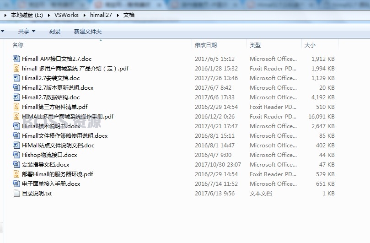370x243 pixels.
Task: Click Word icon for Hishop物流接口.docx
Action: pyautogui.click(x=16, y=155)
